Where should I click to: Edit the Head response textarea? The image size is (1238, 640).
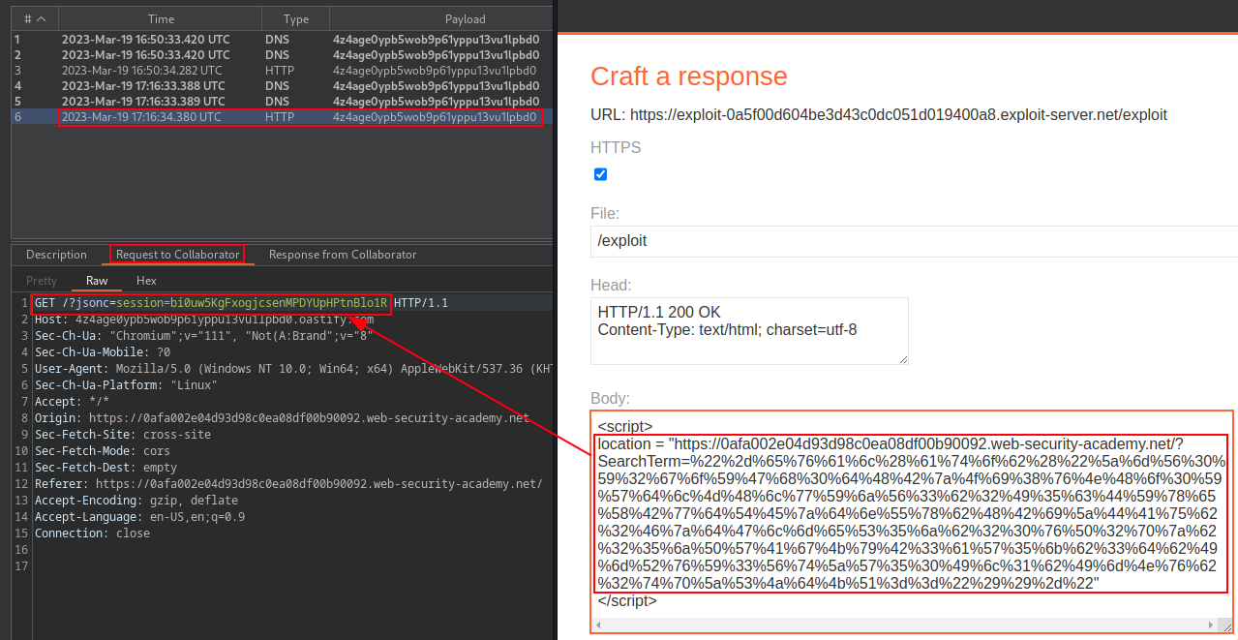point(749,331)
